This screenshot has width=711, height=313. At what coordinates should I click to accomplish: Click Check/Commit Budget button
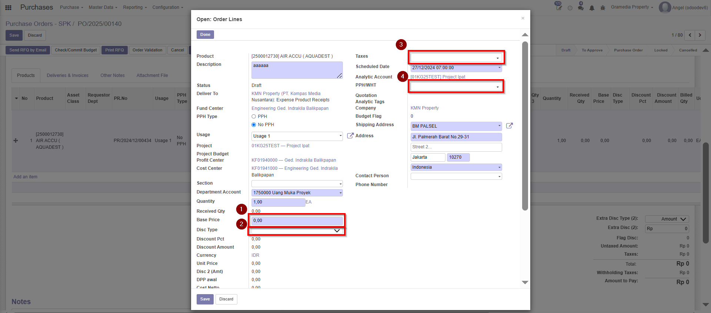pos(76,50)
